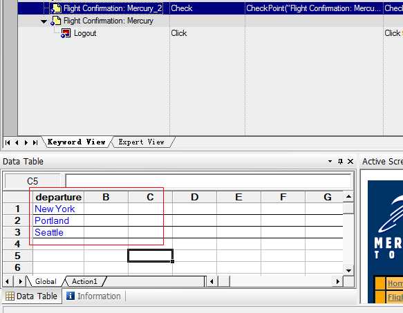Click the checkpoint icon beside Mercury_2
The image size is (403, 313).
(56, 8)
